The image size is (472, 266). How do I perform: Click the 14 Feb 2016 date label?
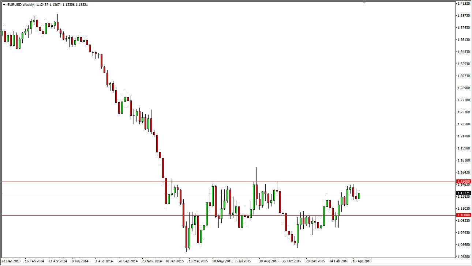pyautogui.click(x=338, y=262)
